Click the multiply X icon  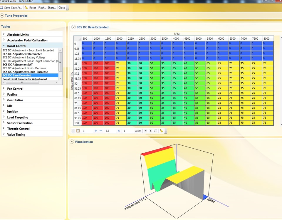coord(119,131)
